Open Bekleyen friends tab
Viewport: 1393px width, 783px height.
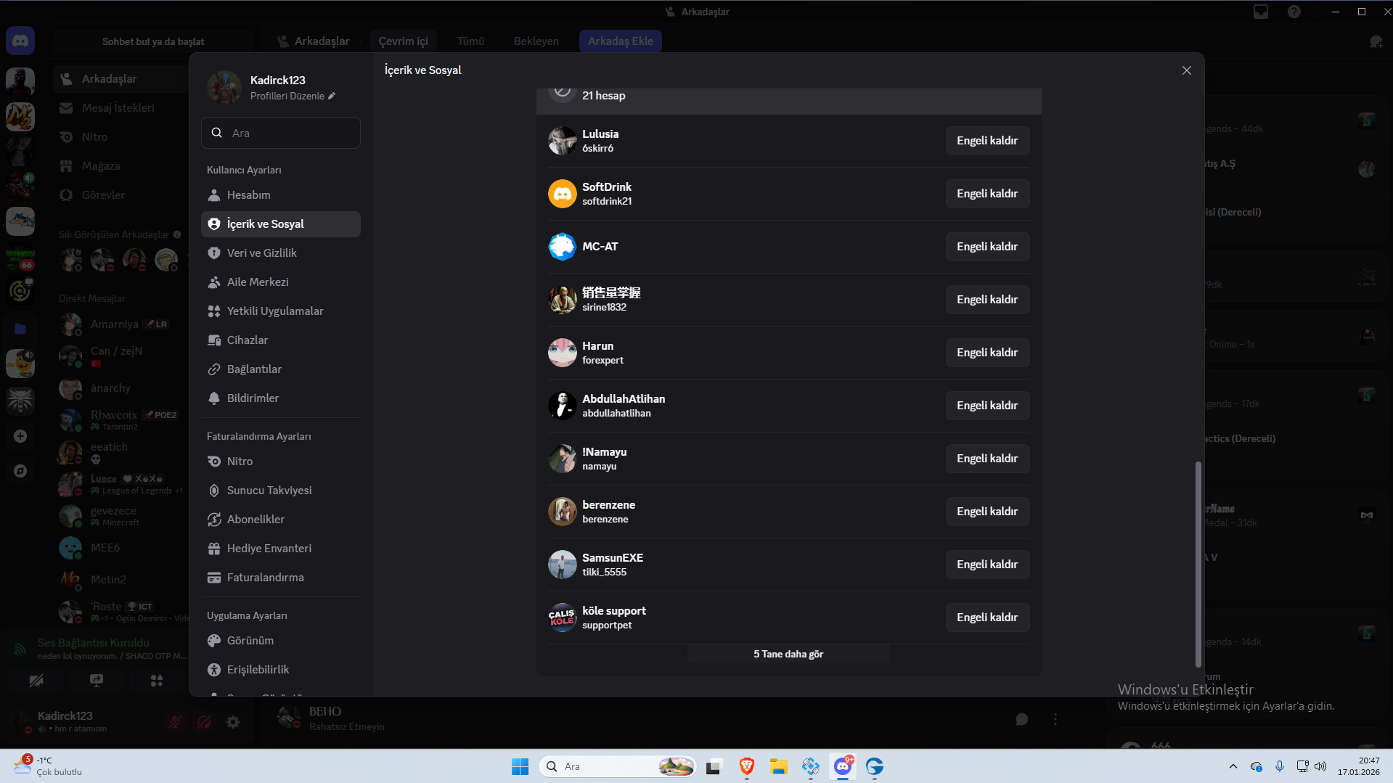coord(536,41)
